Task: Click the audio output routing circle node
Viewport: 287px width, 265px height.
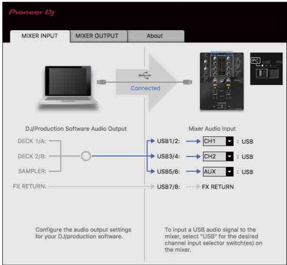Action: coord(86,156)
